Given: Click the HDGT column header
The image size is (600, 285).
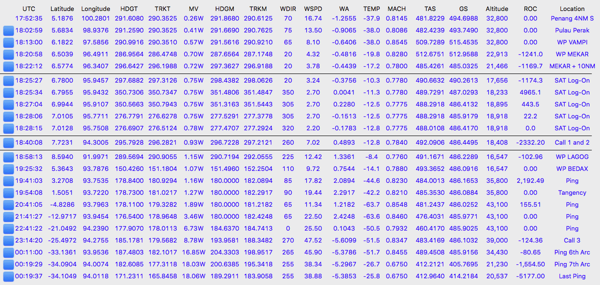Looking at the screenshot, I should pos(129,9).
